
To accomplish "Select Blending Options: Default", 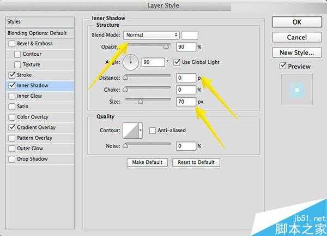I will [37, 33].
